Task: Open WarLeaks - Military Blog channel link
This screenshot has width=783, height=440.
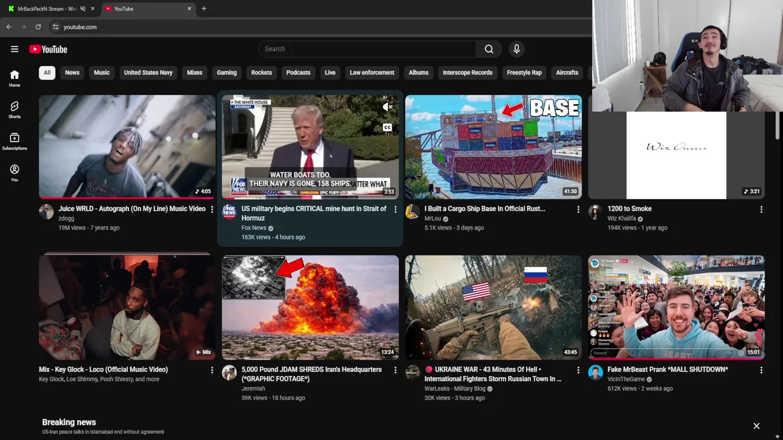Action: click(455, 389)
